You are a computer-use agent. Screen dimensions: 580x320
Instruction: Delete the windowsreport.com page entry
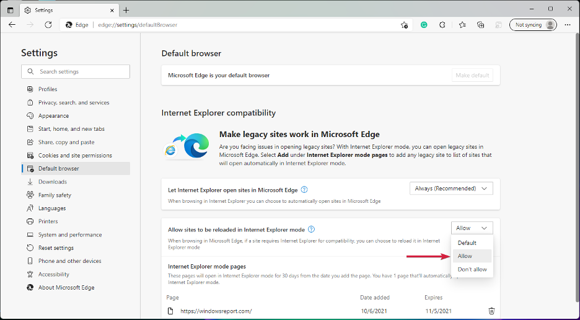pyautogui.click(x=491, y=311)
